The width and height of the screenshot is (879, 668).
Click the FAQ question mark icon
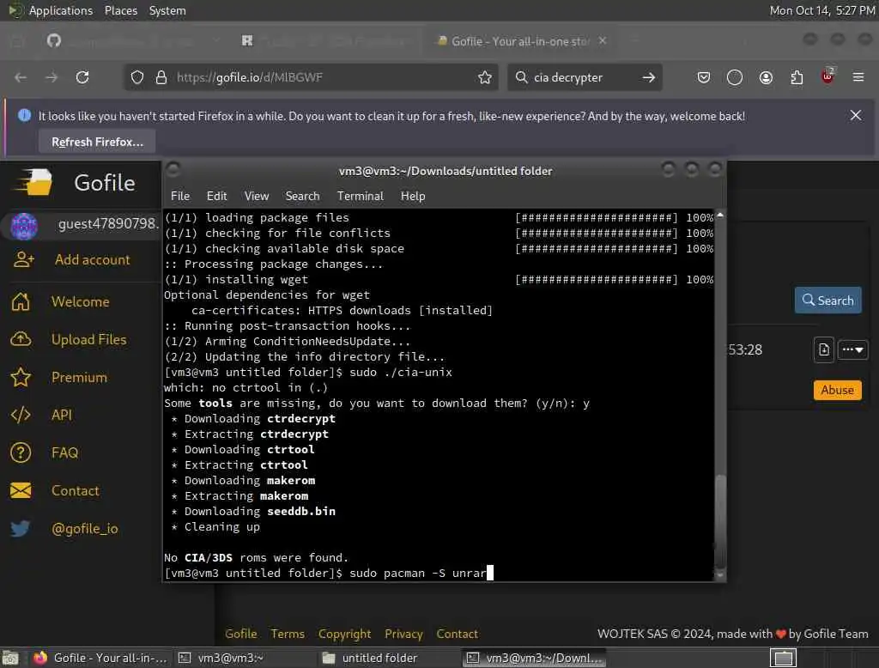tap(21, 452)
